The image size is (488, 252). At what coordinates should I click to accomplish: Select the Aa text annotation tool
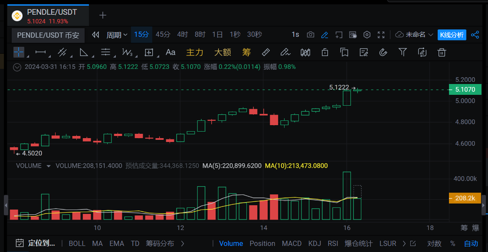tap(170, 52)
